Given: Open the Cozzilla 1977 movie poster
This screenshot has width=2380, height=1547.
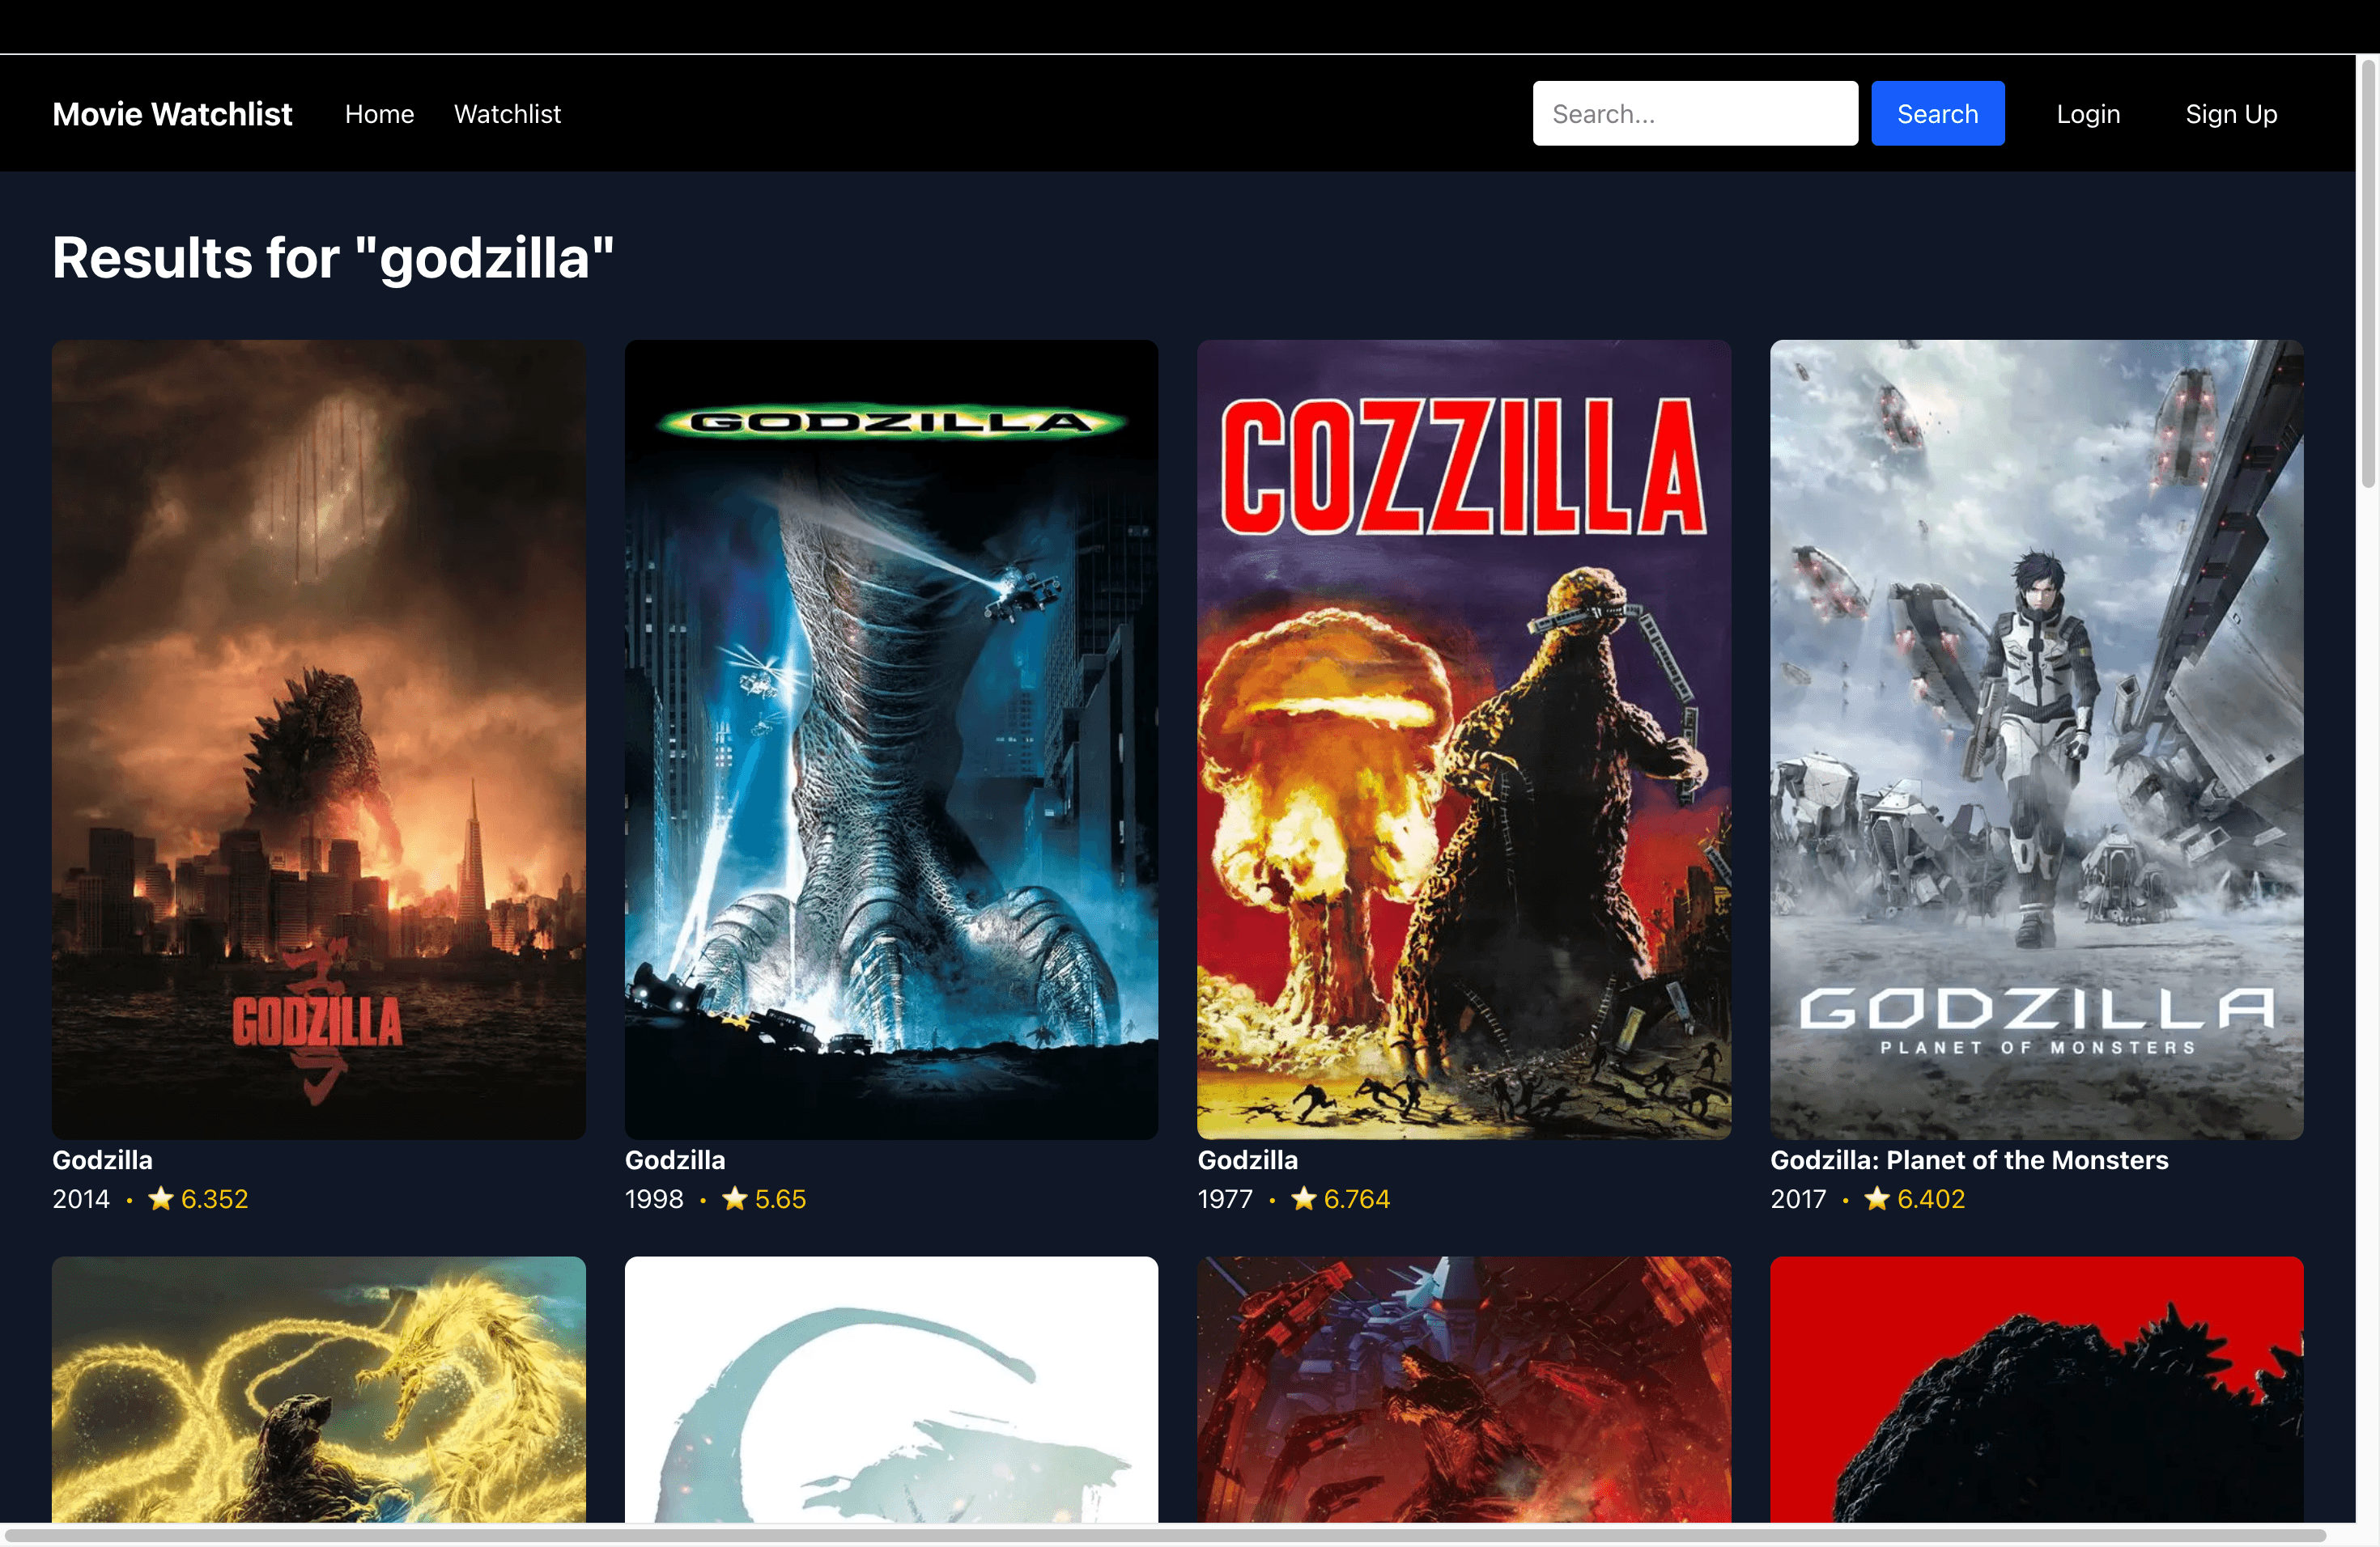Looking at the screenshot, I should [1463, 740].
